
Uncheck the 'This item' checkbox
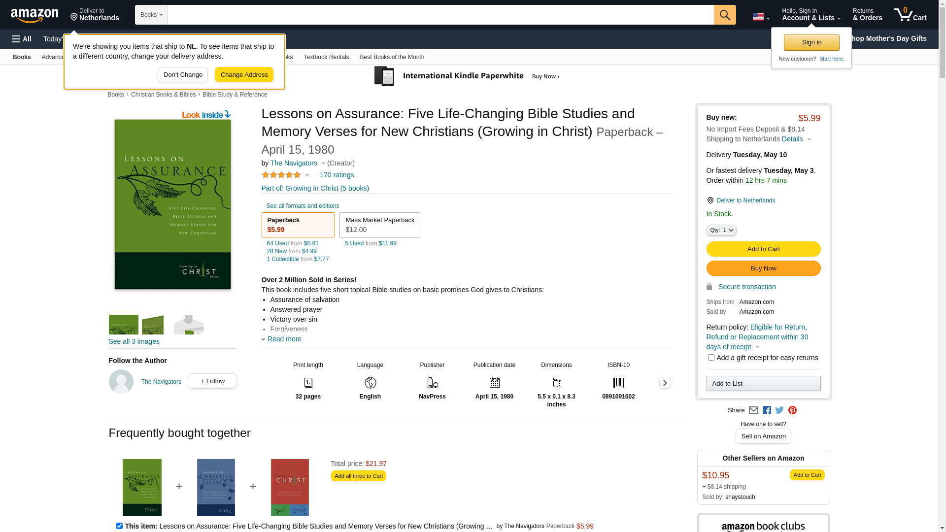pyautogui.click(x=119, y=526)
